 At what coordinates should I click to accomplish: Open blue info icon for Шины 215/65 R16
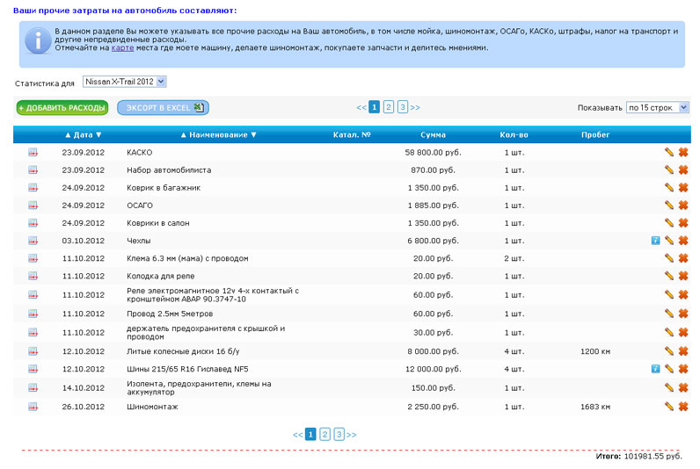pos(655,369)
